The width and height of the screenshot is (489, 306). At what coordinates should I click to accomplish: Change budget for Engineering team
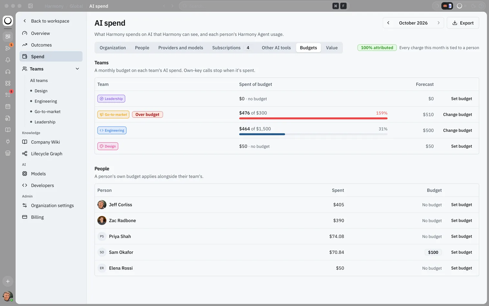(457, 130)
